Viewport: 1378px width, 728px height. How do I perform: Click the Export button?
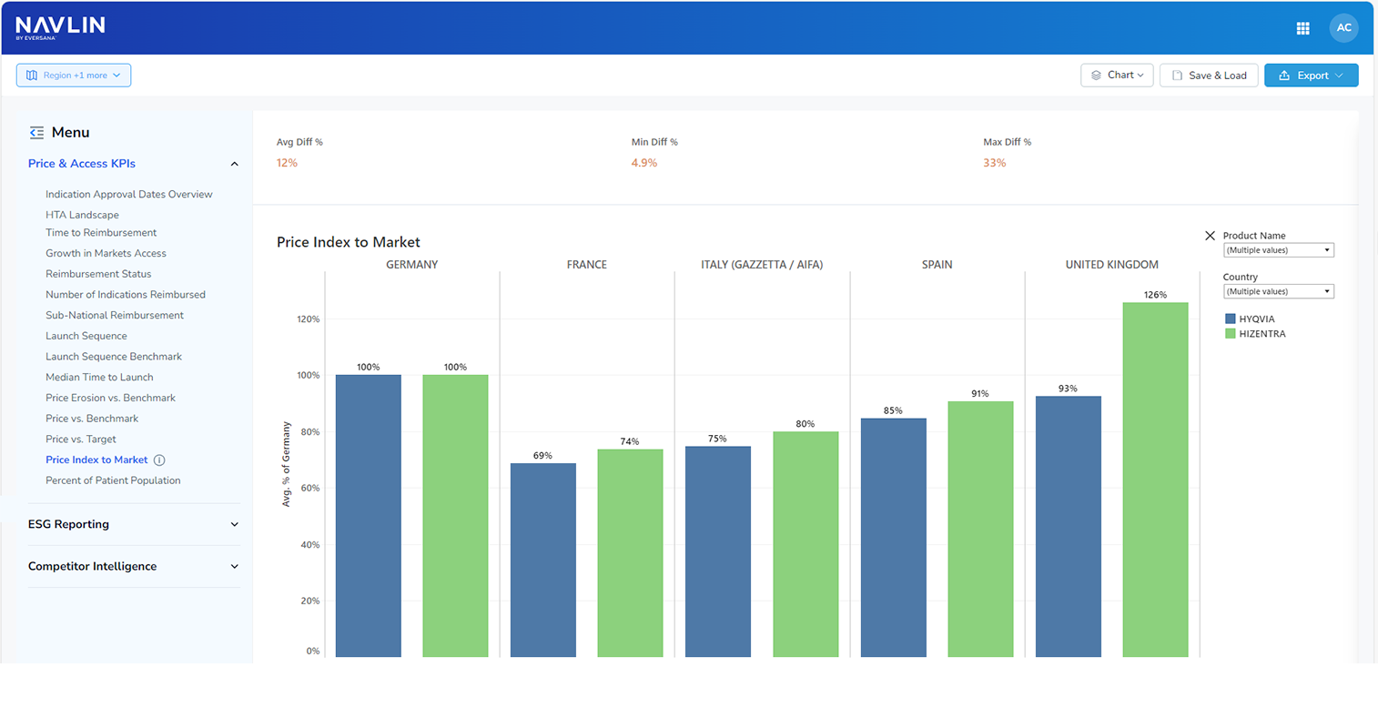click(1311, 76)
